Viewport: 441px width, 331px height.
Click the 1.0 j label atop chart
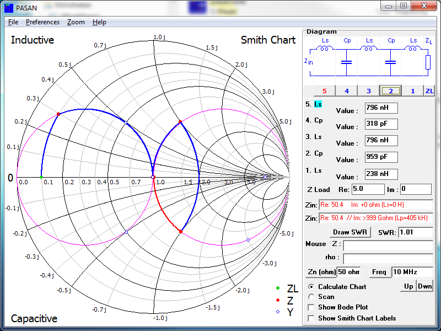[159, 37]
